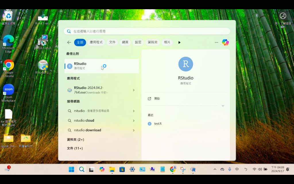Open Task View in the taskbar

[x=92, y=169]
